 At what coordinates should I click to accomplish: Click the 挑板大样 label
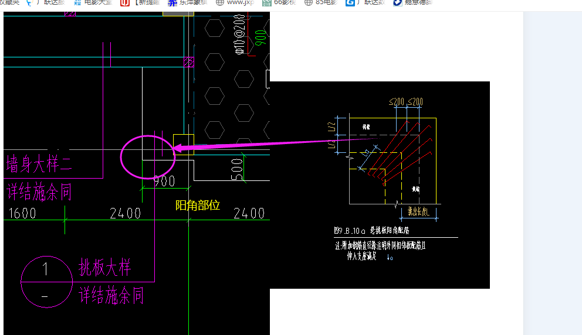coord(104,267)
